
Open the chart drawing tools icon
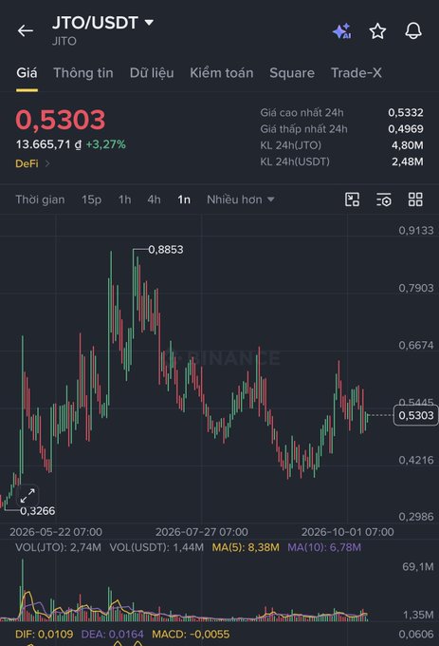tap(352, 199)
